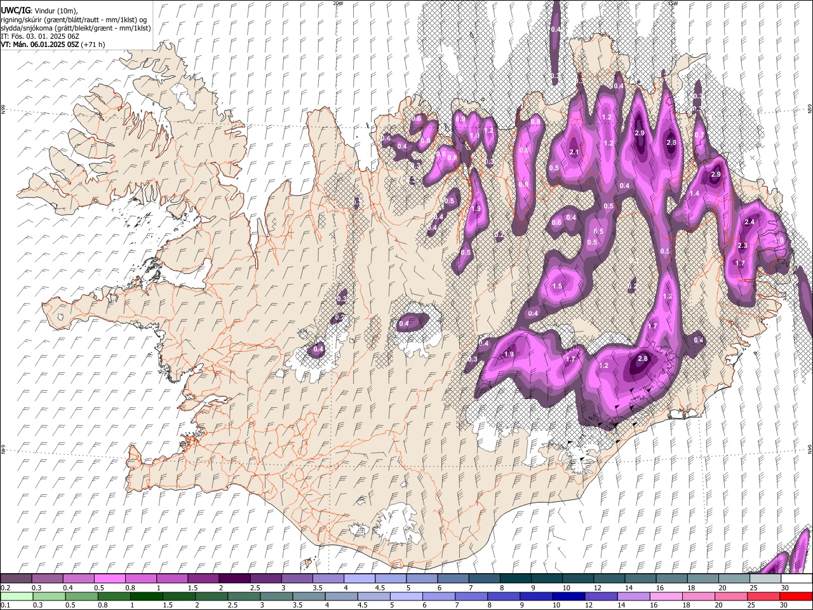Viewport: 813px width, 610px height.
Task: Top legend row: swatch between 6 and 7
Action: pos(452,579)
